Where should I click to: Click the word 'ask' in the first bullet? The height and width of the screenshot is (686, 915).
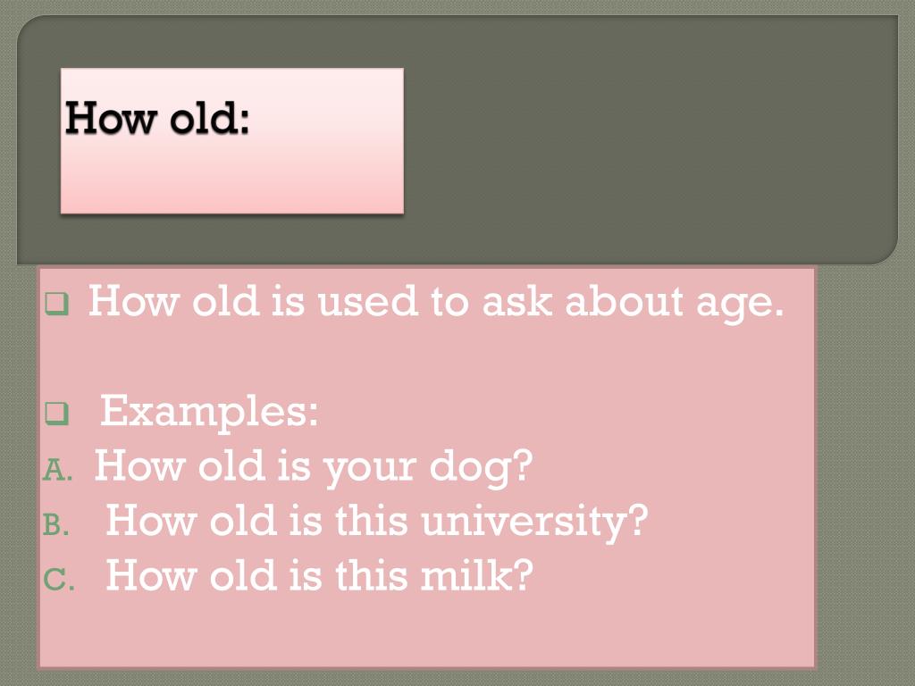(517, 301)
